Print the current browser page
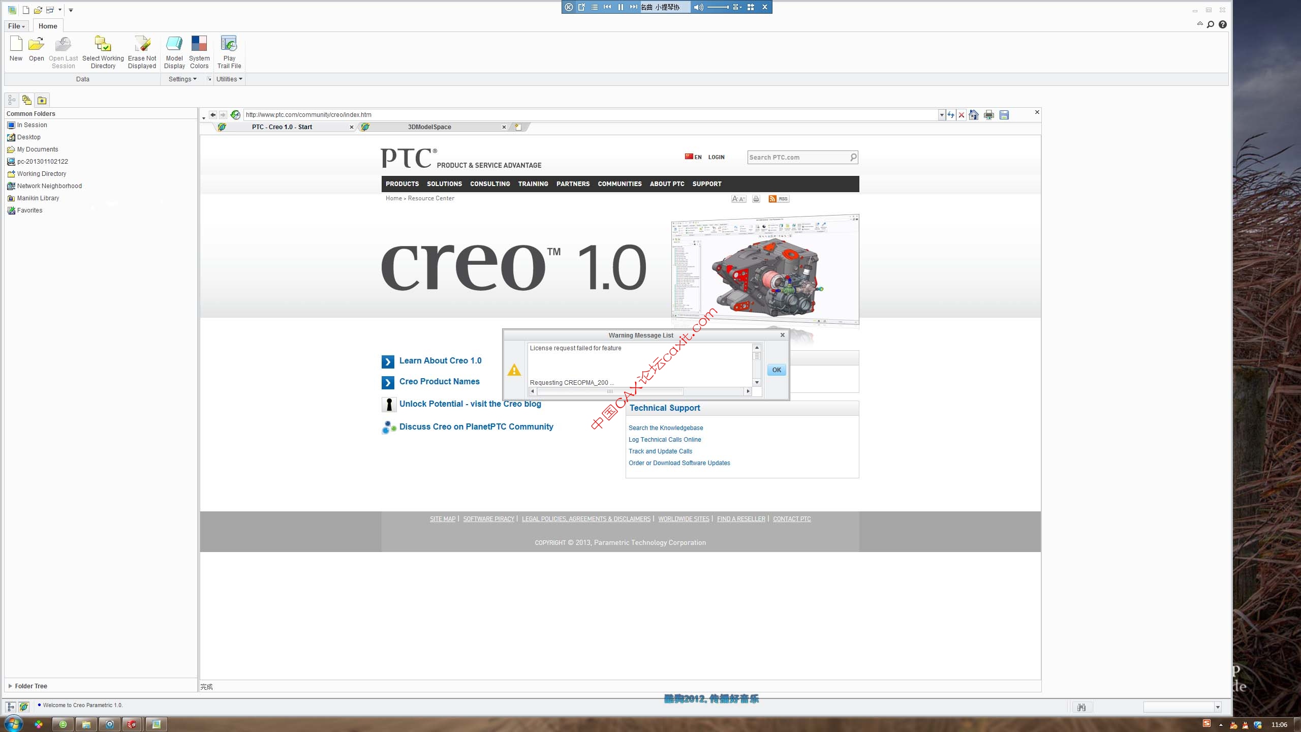This screenshot has height=732, width=1301. pyautogui.click(x=989, y=115)
